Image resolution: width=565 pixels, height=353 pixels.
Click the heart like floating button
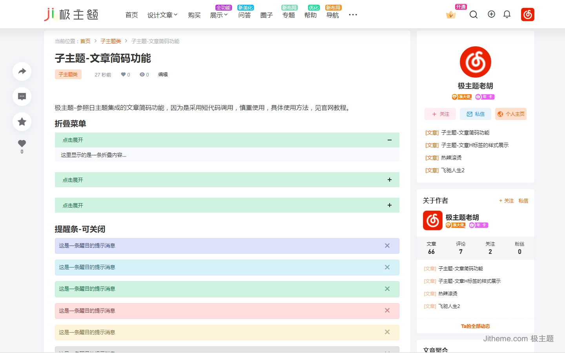tap(22, 144)
